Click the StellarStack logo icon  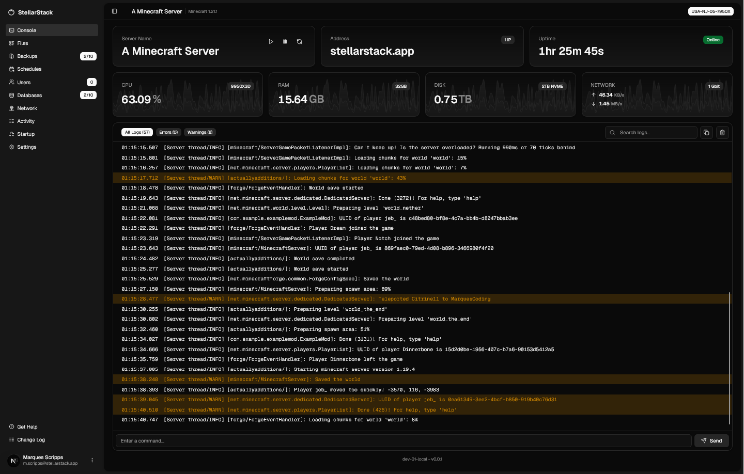tap(11, 12)
